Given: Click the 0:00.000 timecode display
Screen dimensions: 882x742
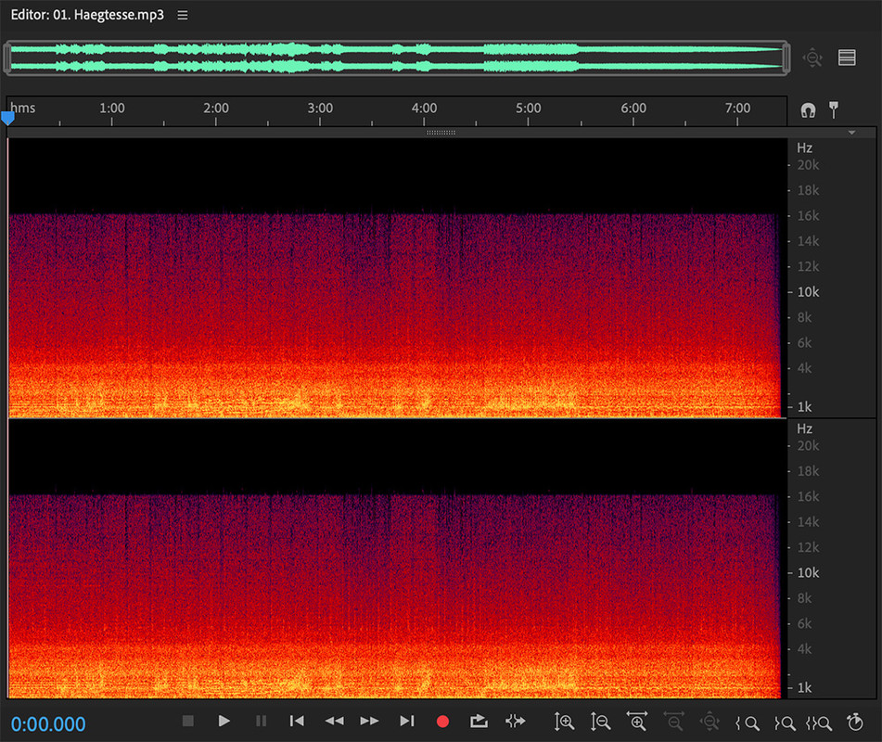Looking at the screenshot, I should tap(48, 724).
